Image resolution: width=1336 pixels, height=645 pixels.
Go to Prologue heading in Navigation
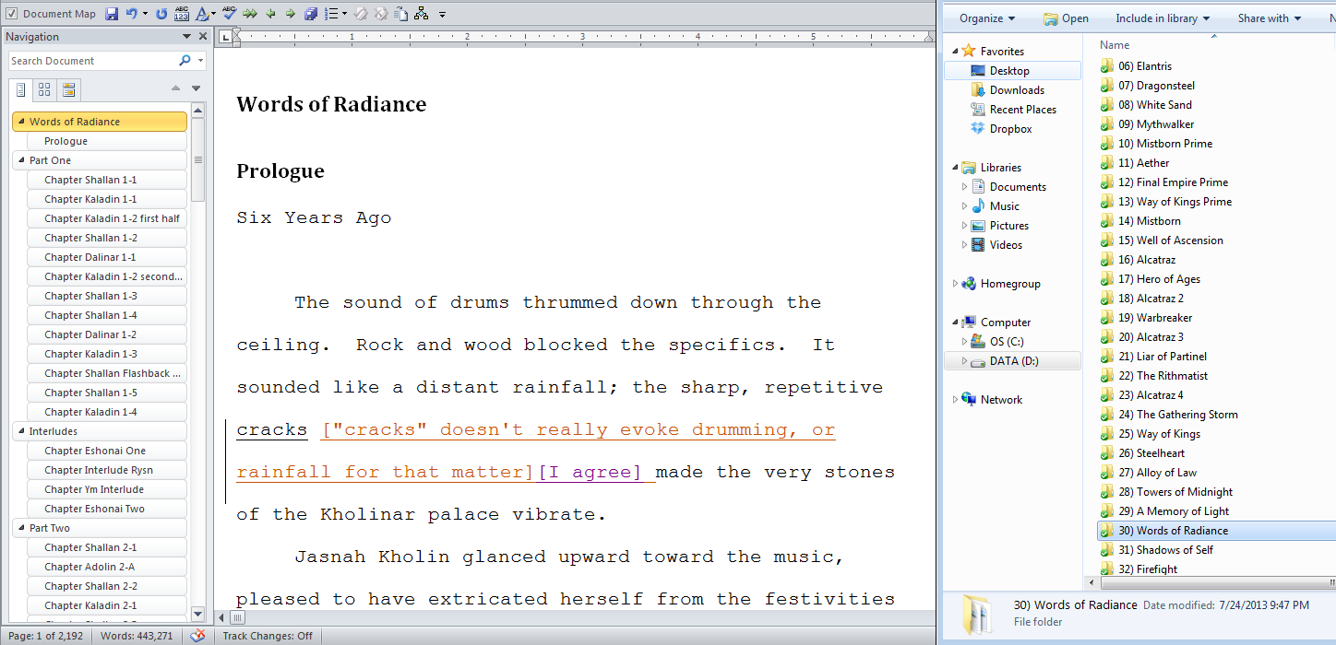click(107, 141)
